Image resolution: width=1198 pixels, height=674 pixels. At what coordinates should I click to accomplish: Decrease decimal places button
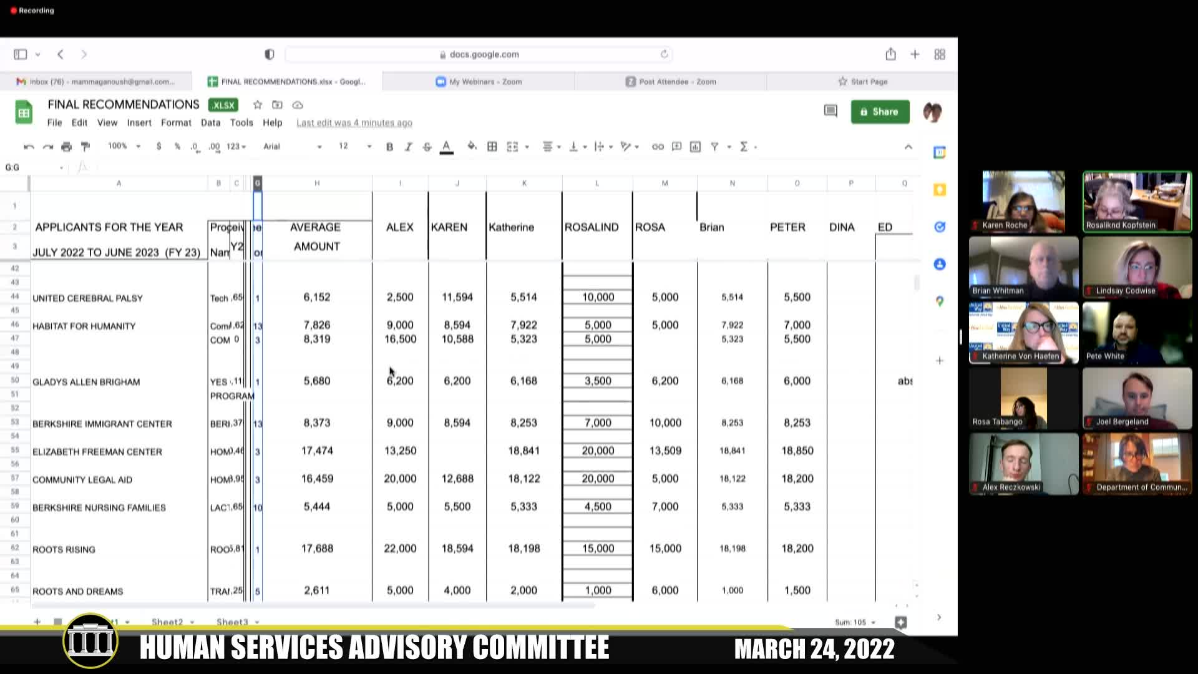[x=195, y=147]
